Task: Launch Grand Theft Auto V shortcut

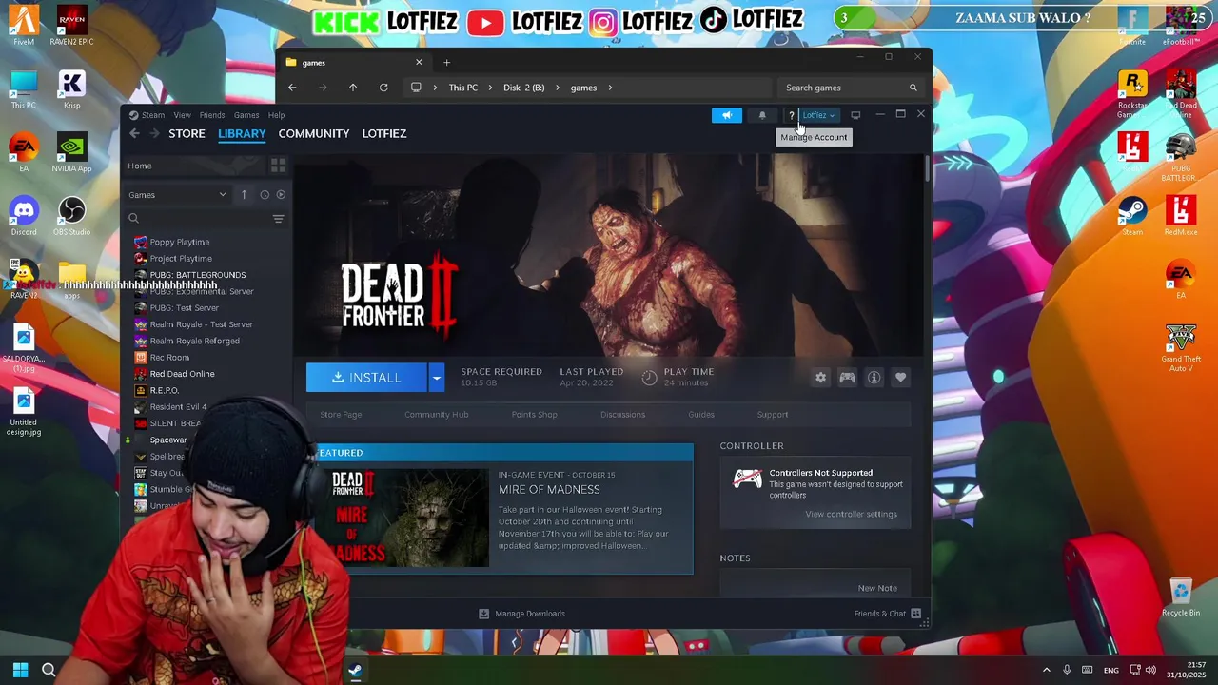Action: point(1180,348)
